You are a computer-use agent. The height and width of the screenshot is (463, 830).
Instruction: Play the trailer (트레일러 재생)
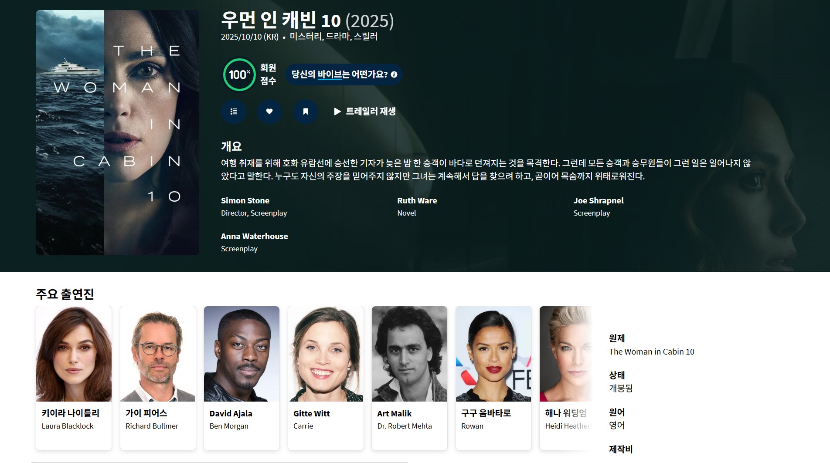click(364, 112)
